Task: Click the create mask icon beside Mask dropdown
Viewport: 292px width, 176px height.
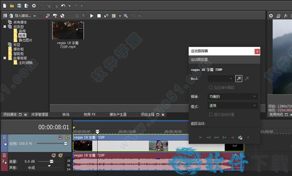Action: pyautogui.click(x=239, y=79)
